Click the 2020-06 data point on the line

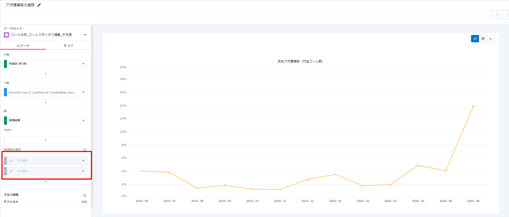pos(473,106)
